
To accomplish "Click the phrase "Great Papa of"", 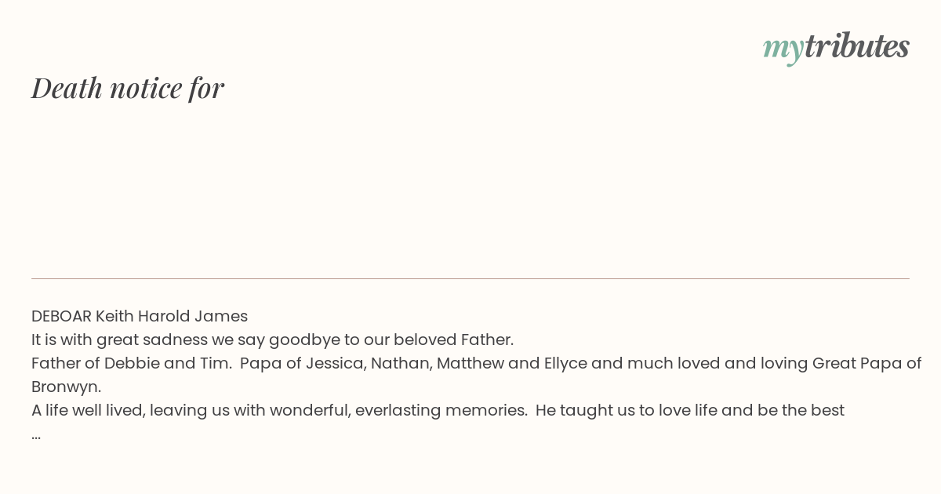I will 867,363.
